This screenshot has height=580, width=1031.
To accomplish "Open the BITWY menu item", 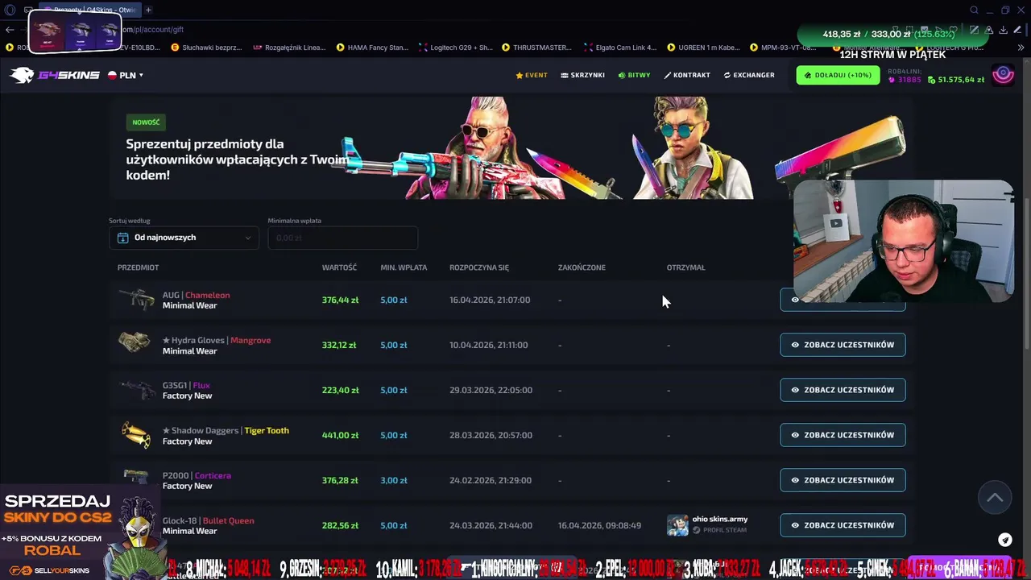I will pos(634,75).
